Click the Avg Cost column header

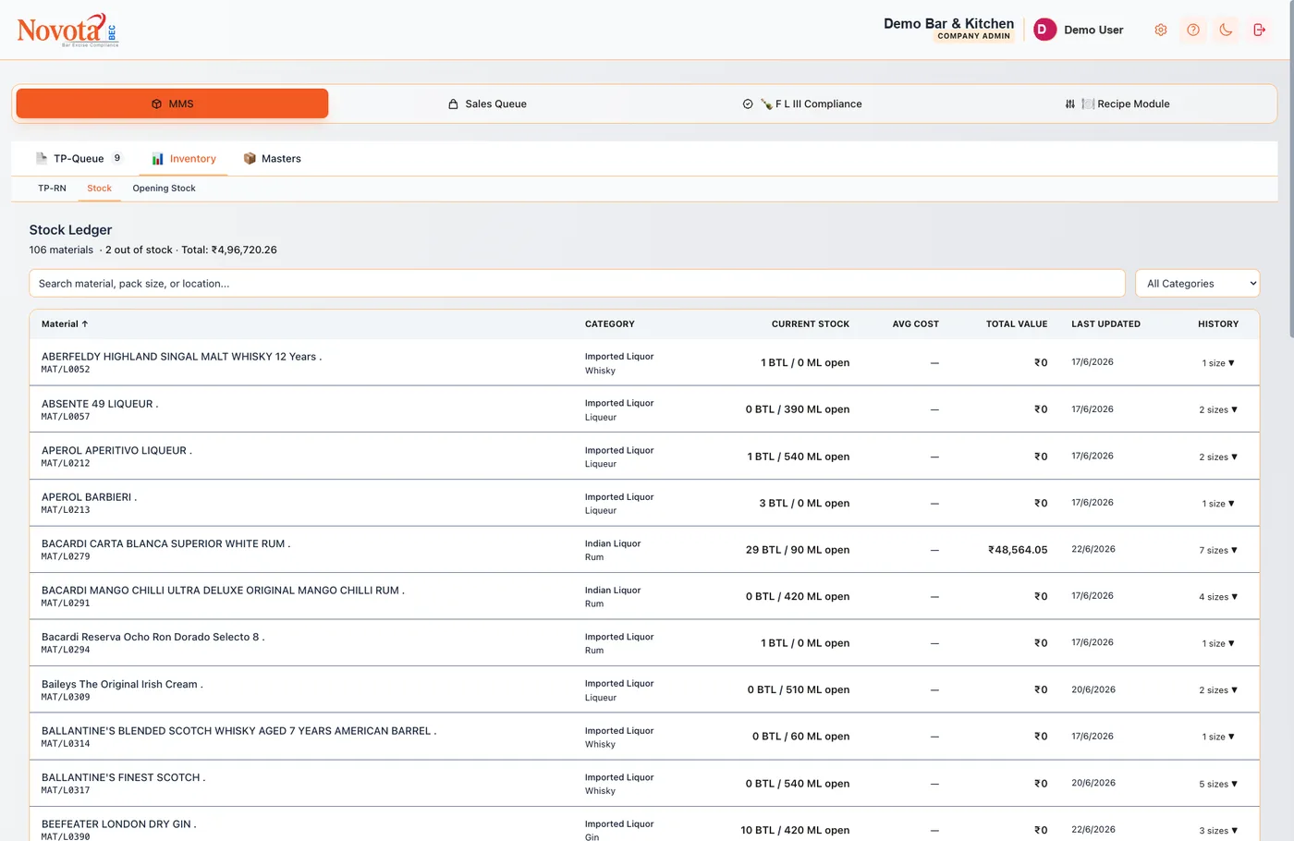916,324
